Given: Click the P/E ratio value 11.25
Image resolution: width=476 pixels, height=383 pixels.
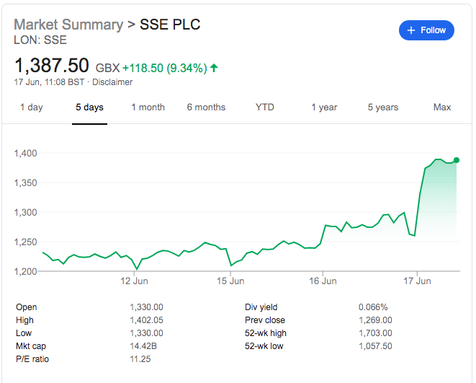Looking at the screenshot, I should coord(140,359).
